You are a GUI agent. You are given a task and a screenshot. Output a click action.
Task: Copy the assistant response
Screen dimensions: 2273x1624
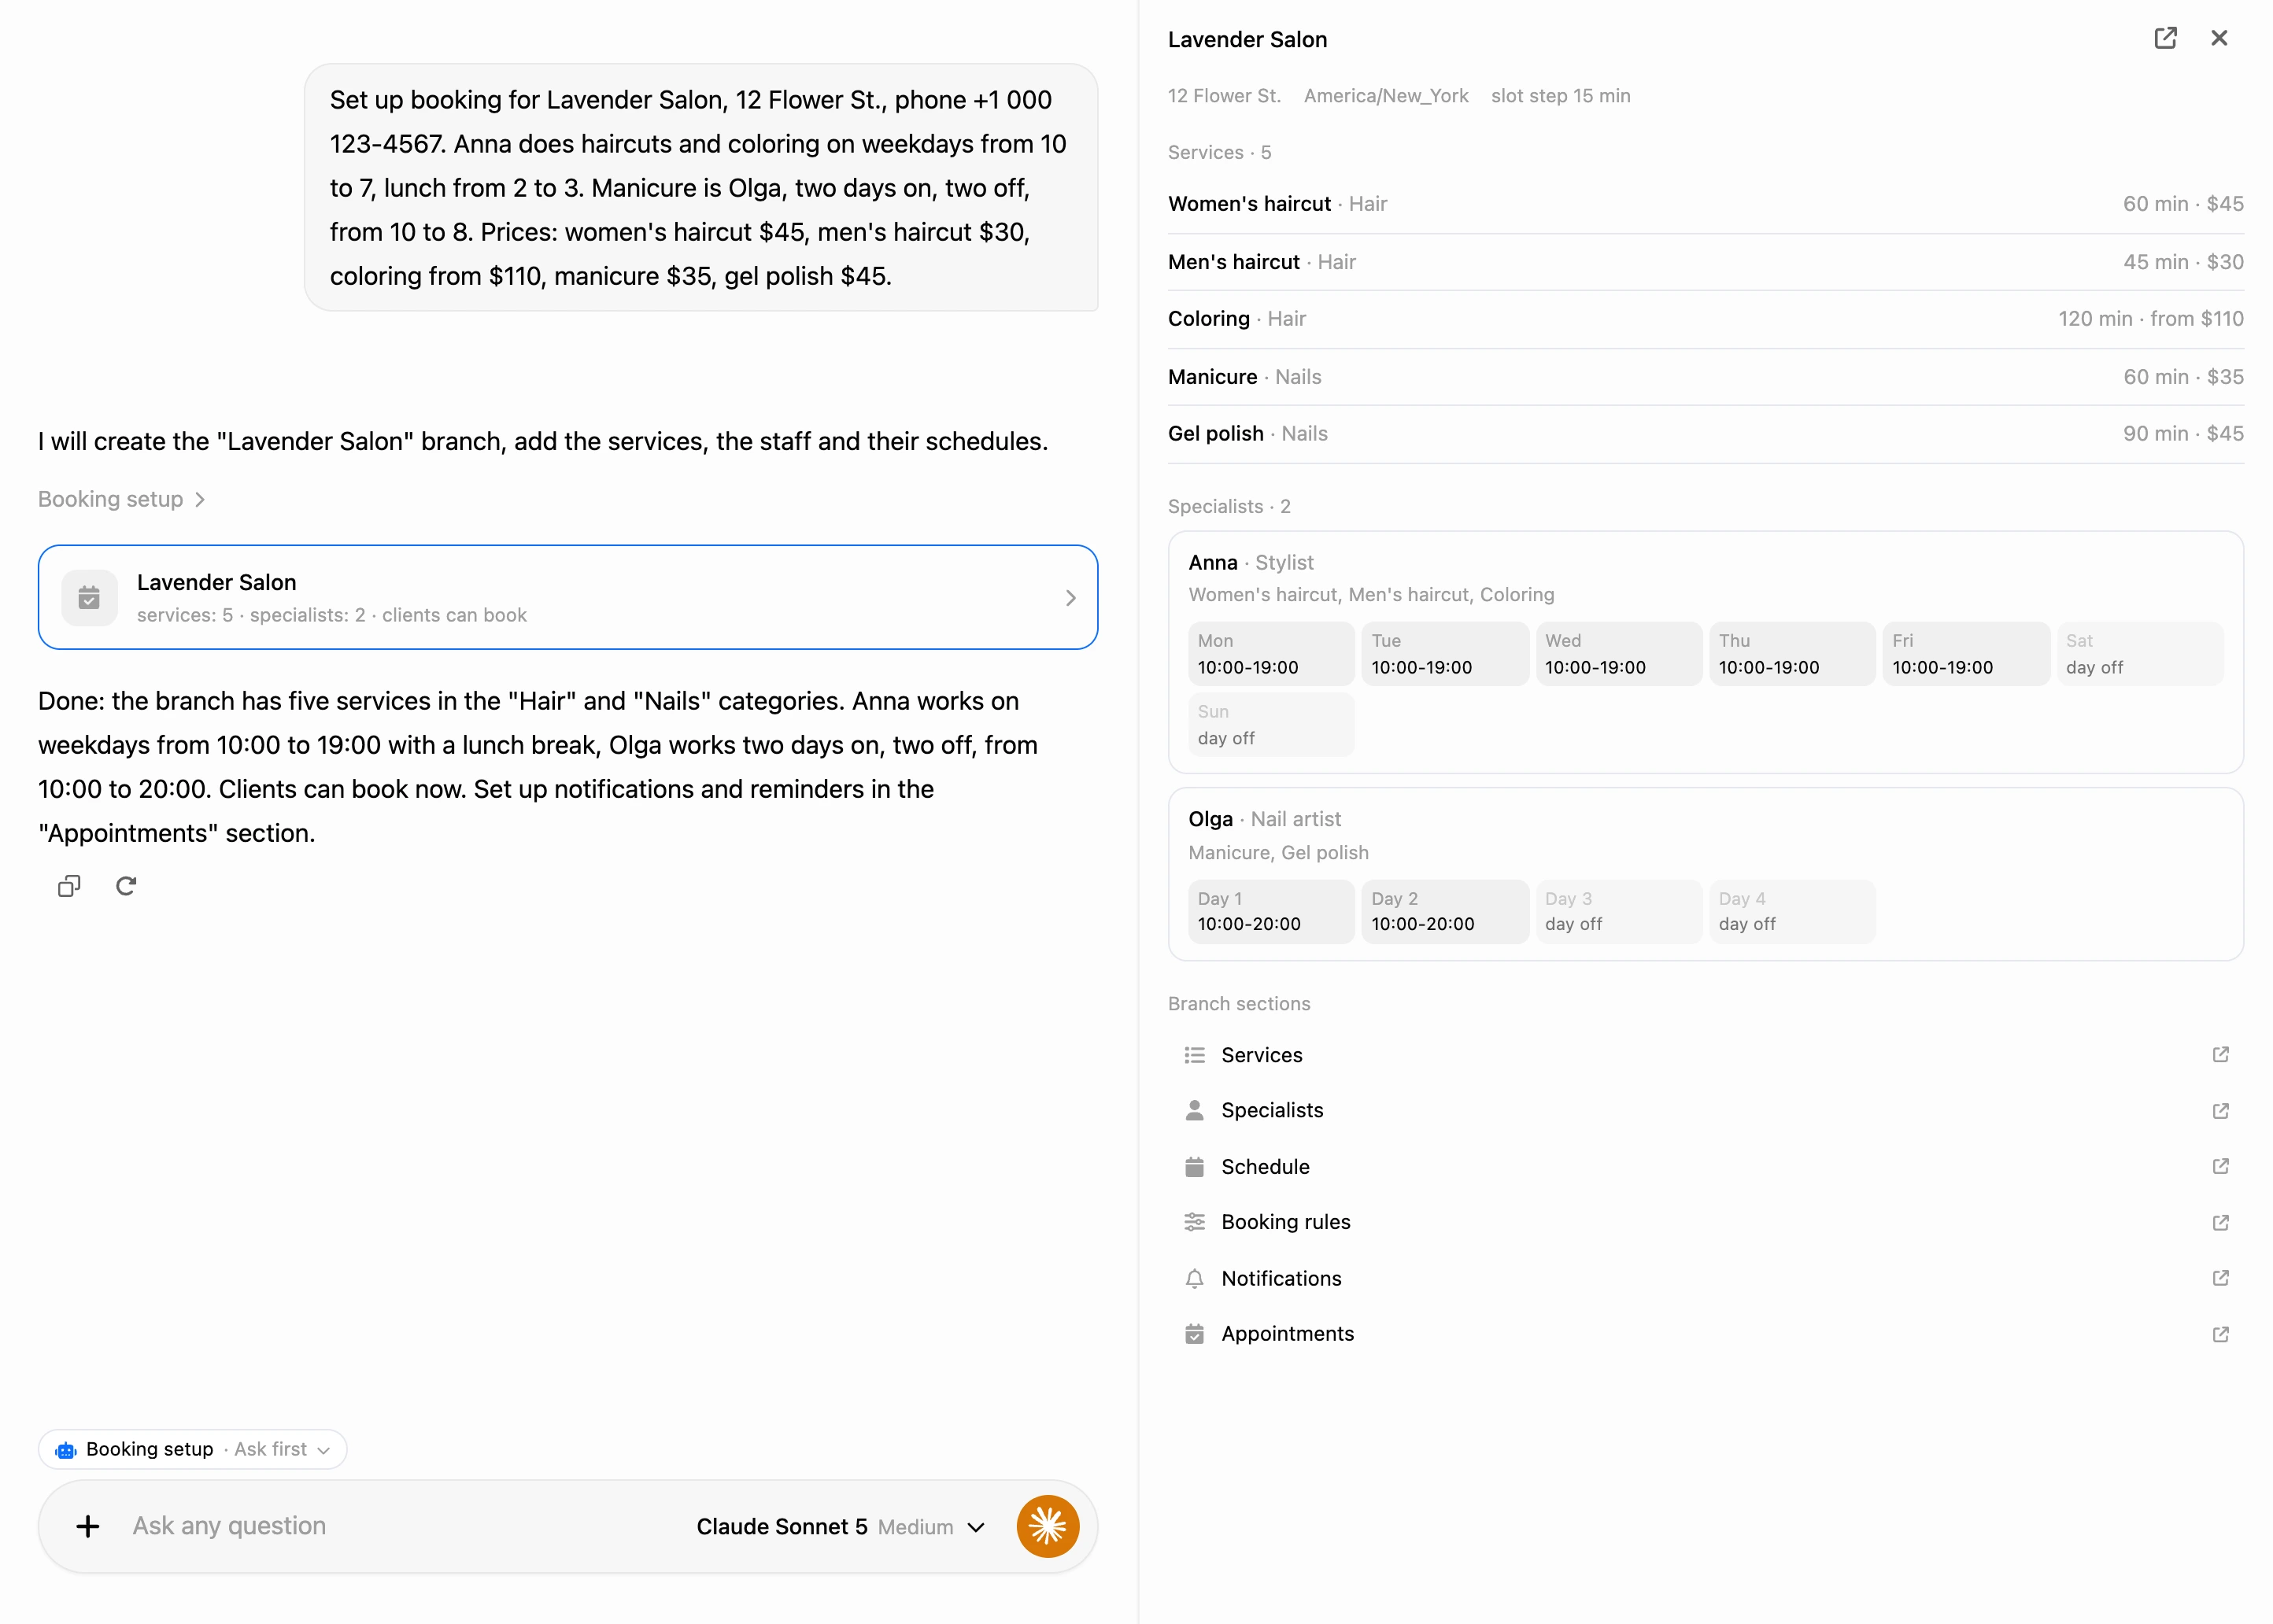tap(69, 886)
